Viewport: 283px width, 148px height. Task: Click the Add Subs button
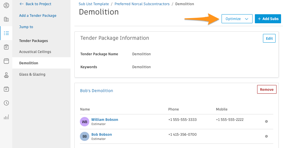[x=268, y=19]
